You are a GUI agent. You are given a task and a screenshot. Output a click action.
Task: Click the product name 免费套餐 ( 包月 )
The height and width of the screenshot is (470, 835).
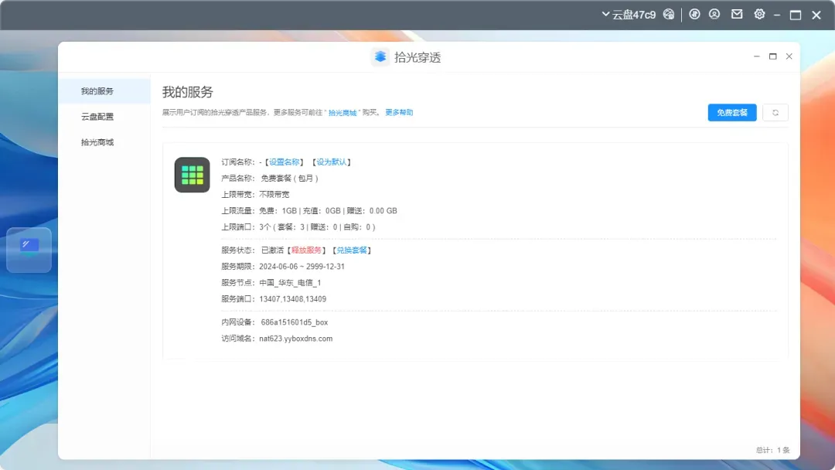tap(289, 179)
